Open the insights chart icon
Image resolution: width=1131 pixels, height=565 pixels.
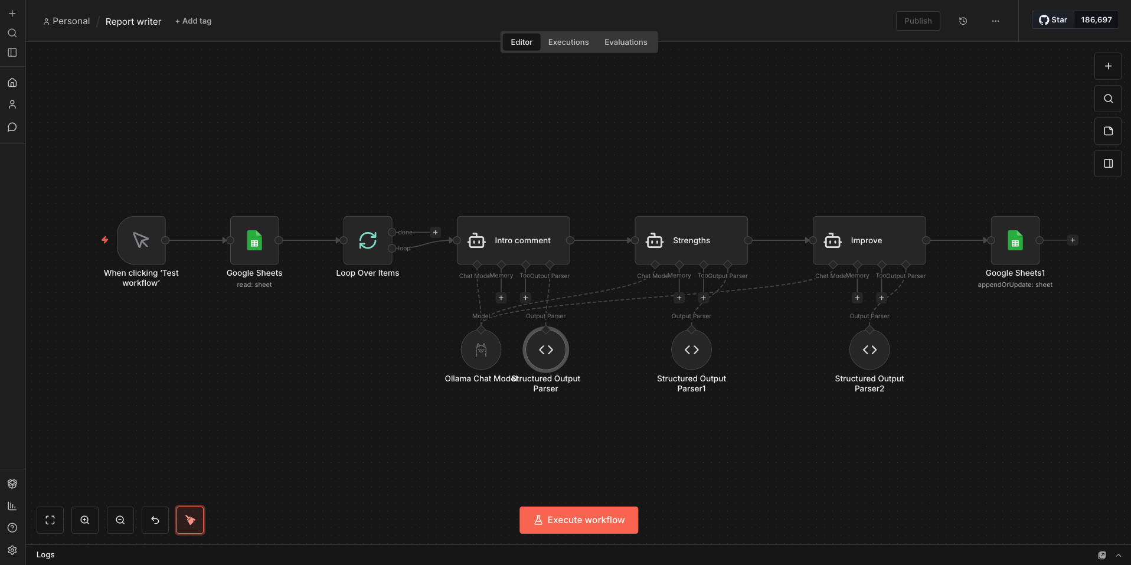12,506
